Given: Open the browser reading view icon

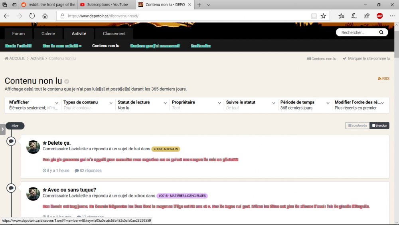Looking at the screenshot, I should pyautogui.click(x=314, y=16).
